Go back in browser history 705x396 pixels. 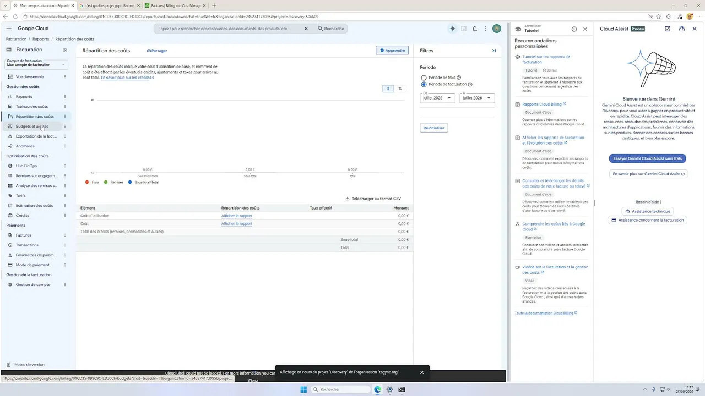(6, 16)
